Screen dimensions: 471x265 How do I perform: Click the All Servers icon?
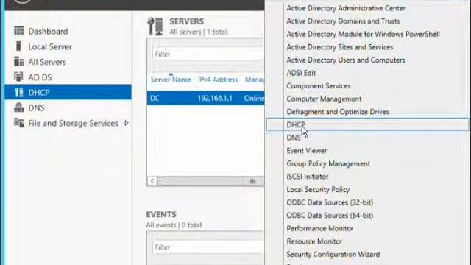pos(18,62)
